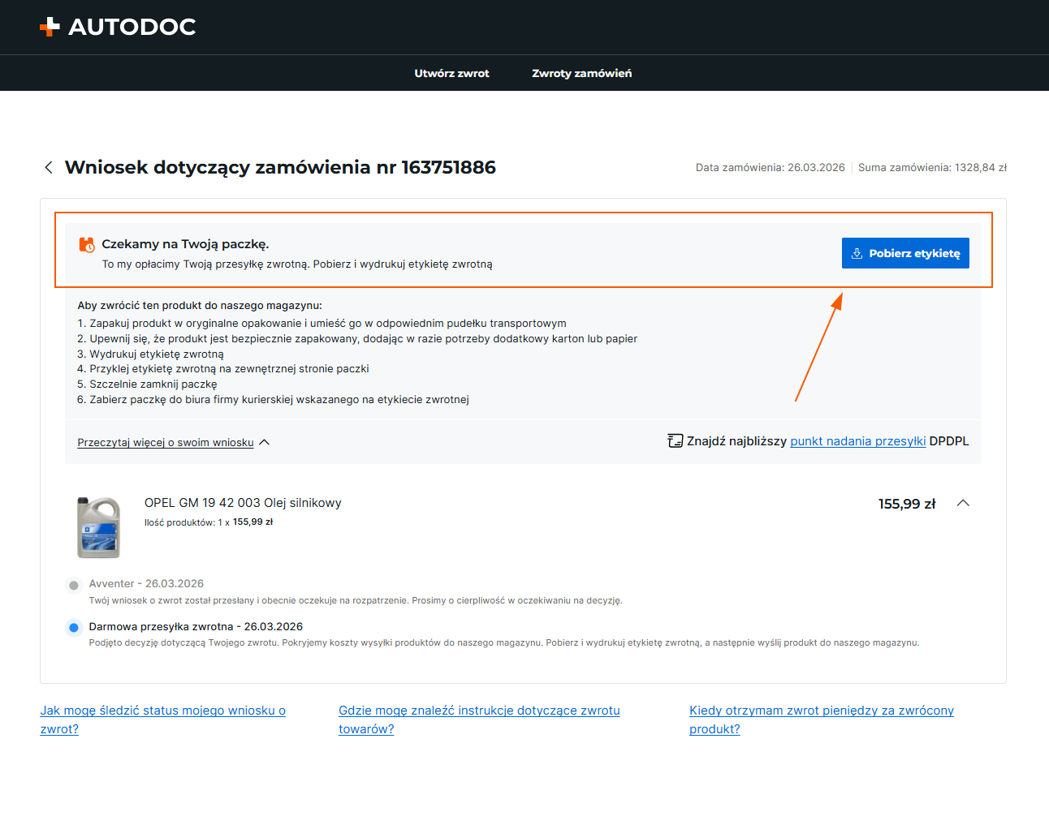Viewport: 1049px width, 829px height.
Task: Collapse the Przeczytaj więcej o swoim wniosku section
Action: 173,443
